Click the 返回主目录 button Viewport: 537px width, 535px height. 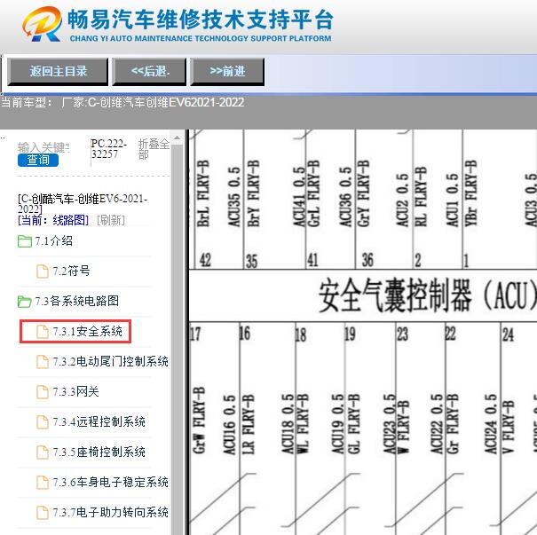click(58, 71)
